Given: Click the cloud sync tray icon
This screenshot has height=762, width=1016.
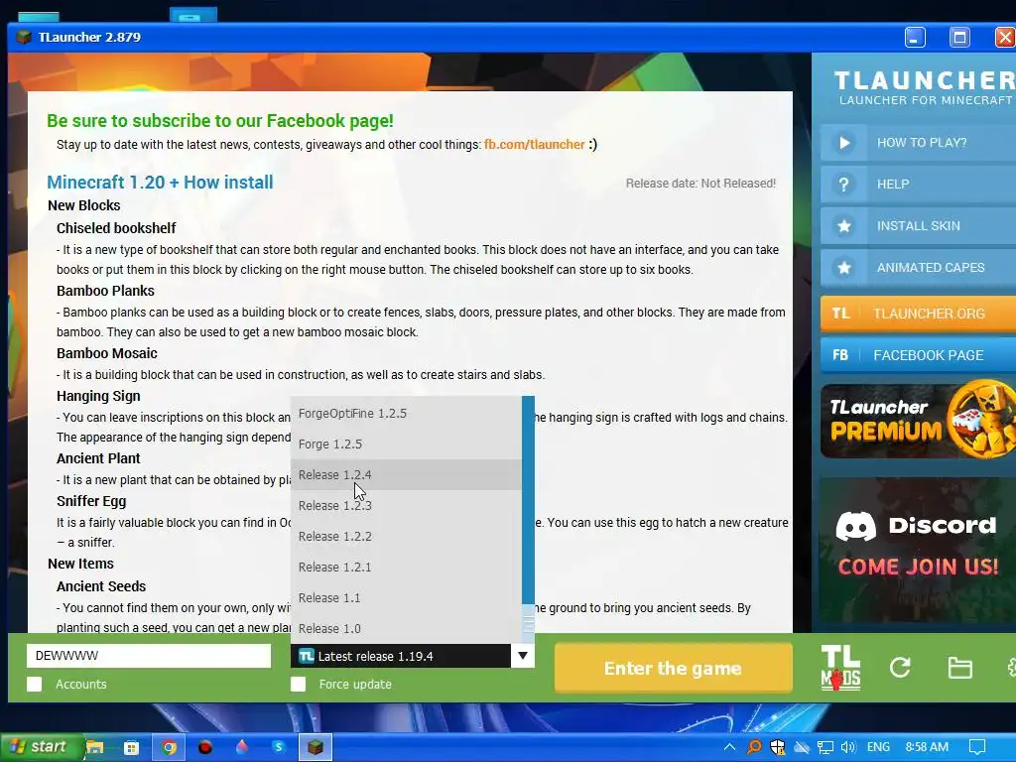Looking at the screenshot, I should tap(802, 747).
